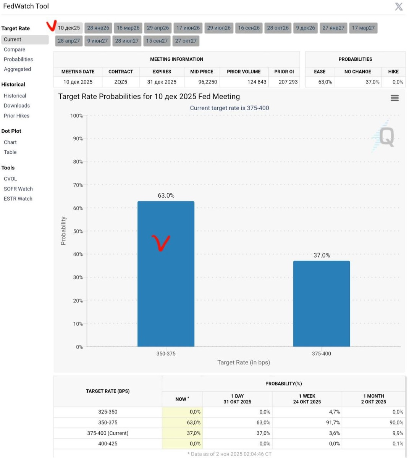Image resolution: width=417 pixels, height=458 pixels.
Task: Click the 1 MONTH 2 ОКТ 2025 header
Action: [373, 399]
